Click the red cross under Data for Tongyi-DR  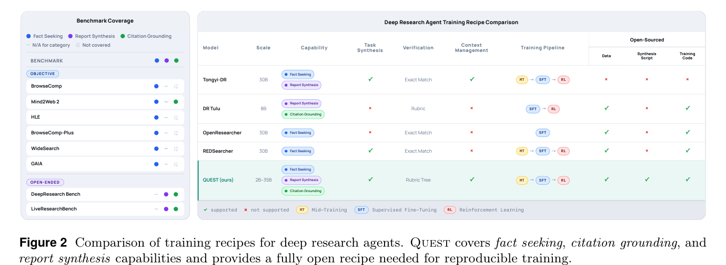[x=606, y=79]
